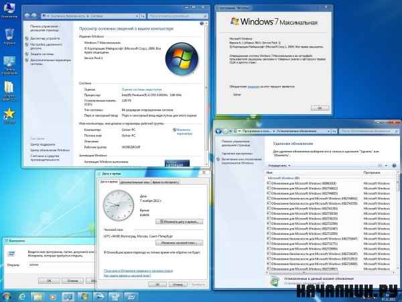Click the System window vertical scrollbar
Screen dimensions: 402x302
pyautogui.click(x=206, y=93)
